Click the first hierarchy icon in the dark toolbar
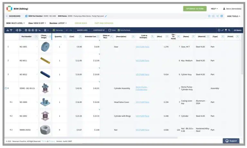 8,30
